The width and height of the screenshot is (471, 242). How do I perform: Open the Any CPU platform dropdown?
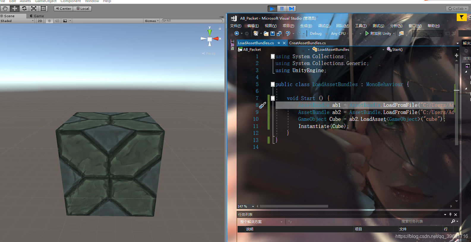tap(346, 34)
